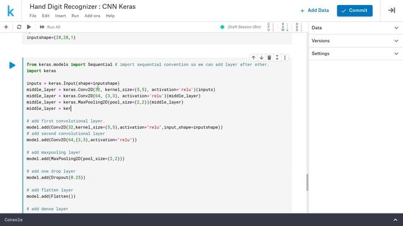
Task: Open the Run menu
Action: [x=75, y=16]
